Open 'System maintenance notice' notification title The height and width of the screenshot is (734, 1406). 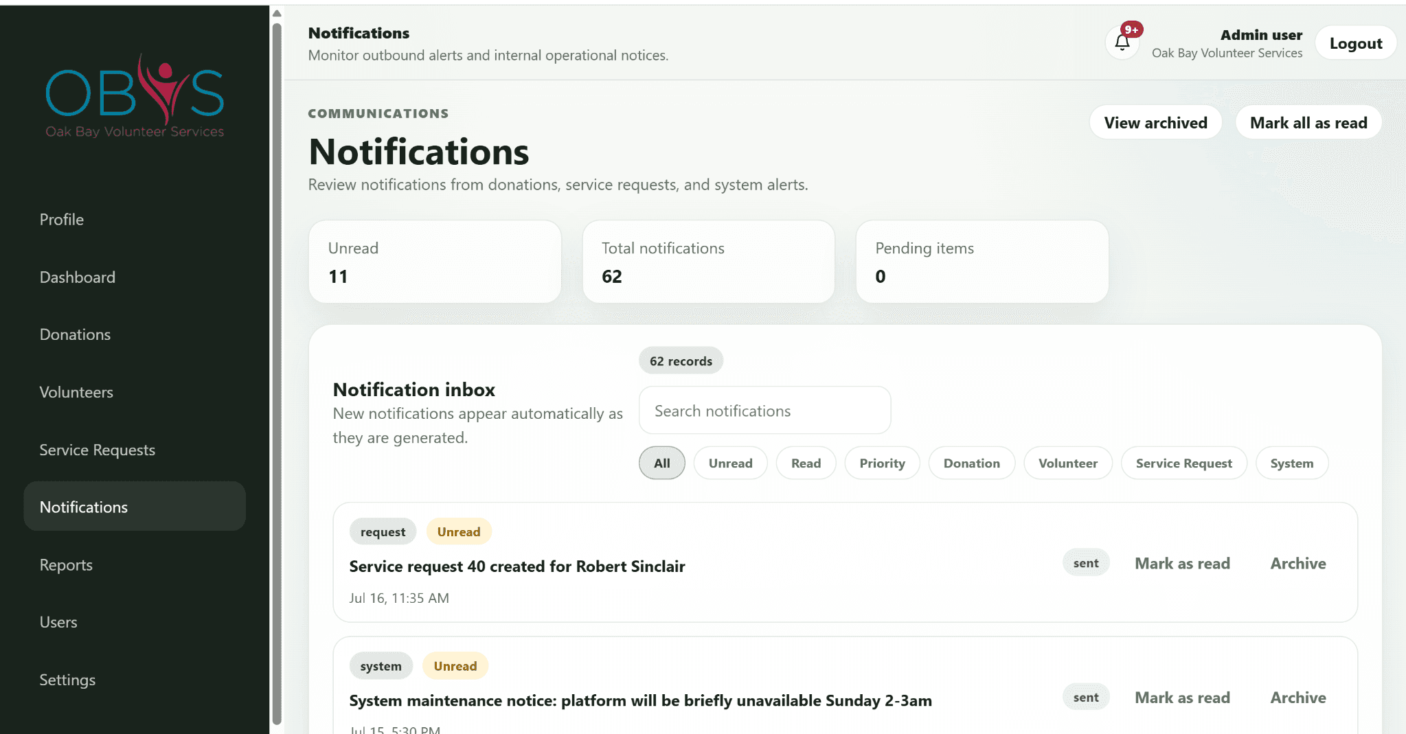(640, 700)
